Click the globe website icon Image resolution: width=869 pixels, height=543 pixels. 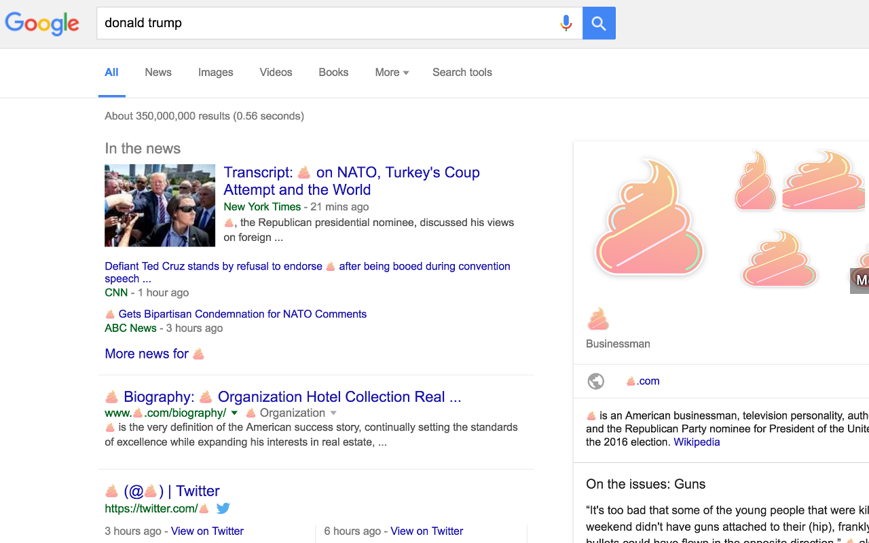tap(596, 381)
